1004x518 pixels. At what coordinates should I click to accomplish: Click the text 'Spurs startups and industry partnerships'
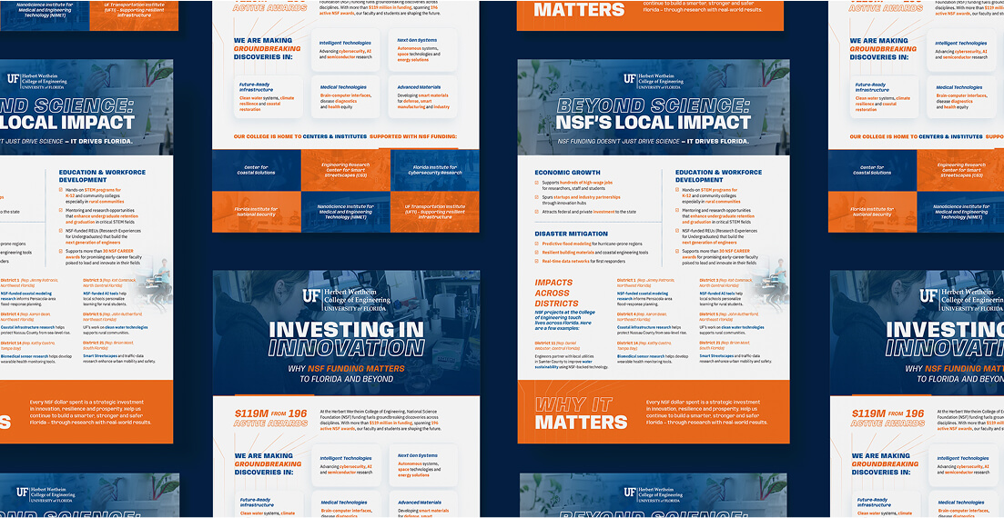[581, 197]
